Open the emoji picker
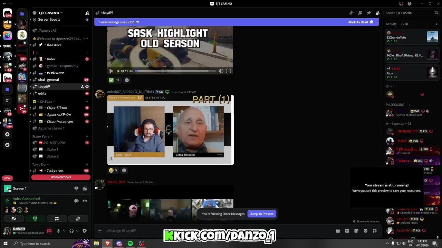 tap(365, 231)
